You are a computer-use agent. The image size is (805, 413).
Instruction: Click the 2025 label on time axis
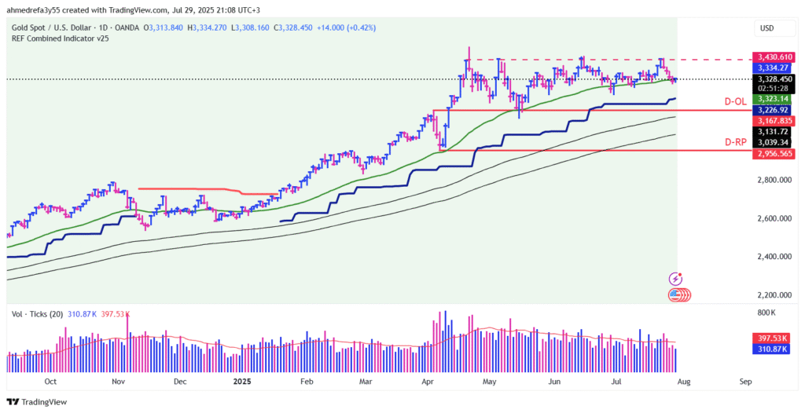pyautogui.click(x=241, y=382)
